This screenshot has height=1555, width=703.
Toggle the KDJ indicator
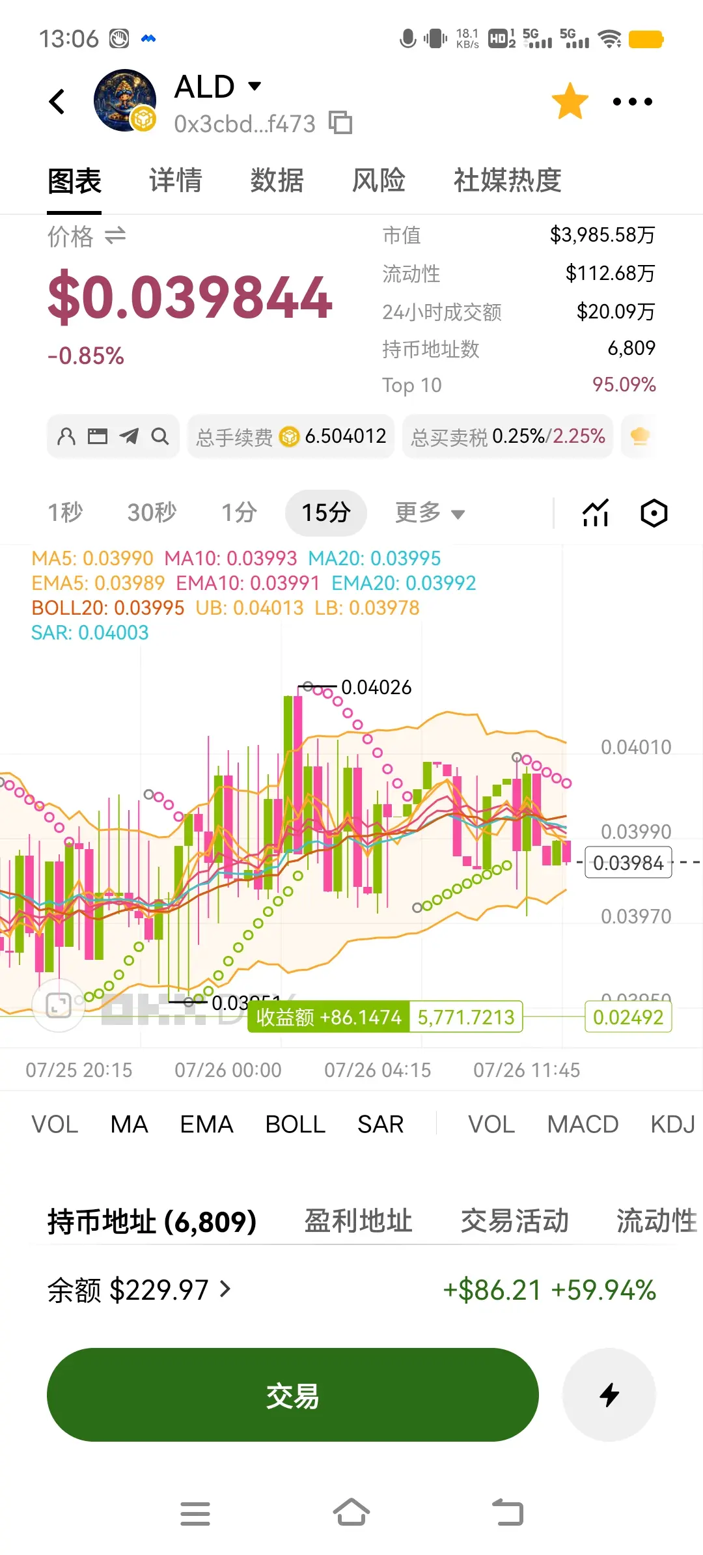673,1125
